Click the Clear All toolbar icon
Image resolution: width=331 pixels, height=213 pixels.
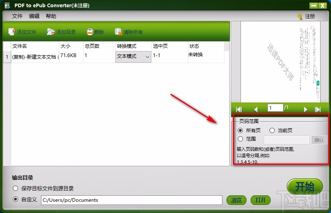(x=118, y=32)
